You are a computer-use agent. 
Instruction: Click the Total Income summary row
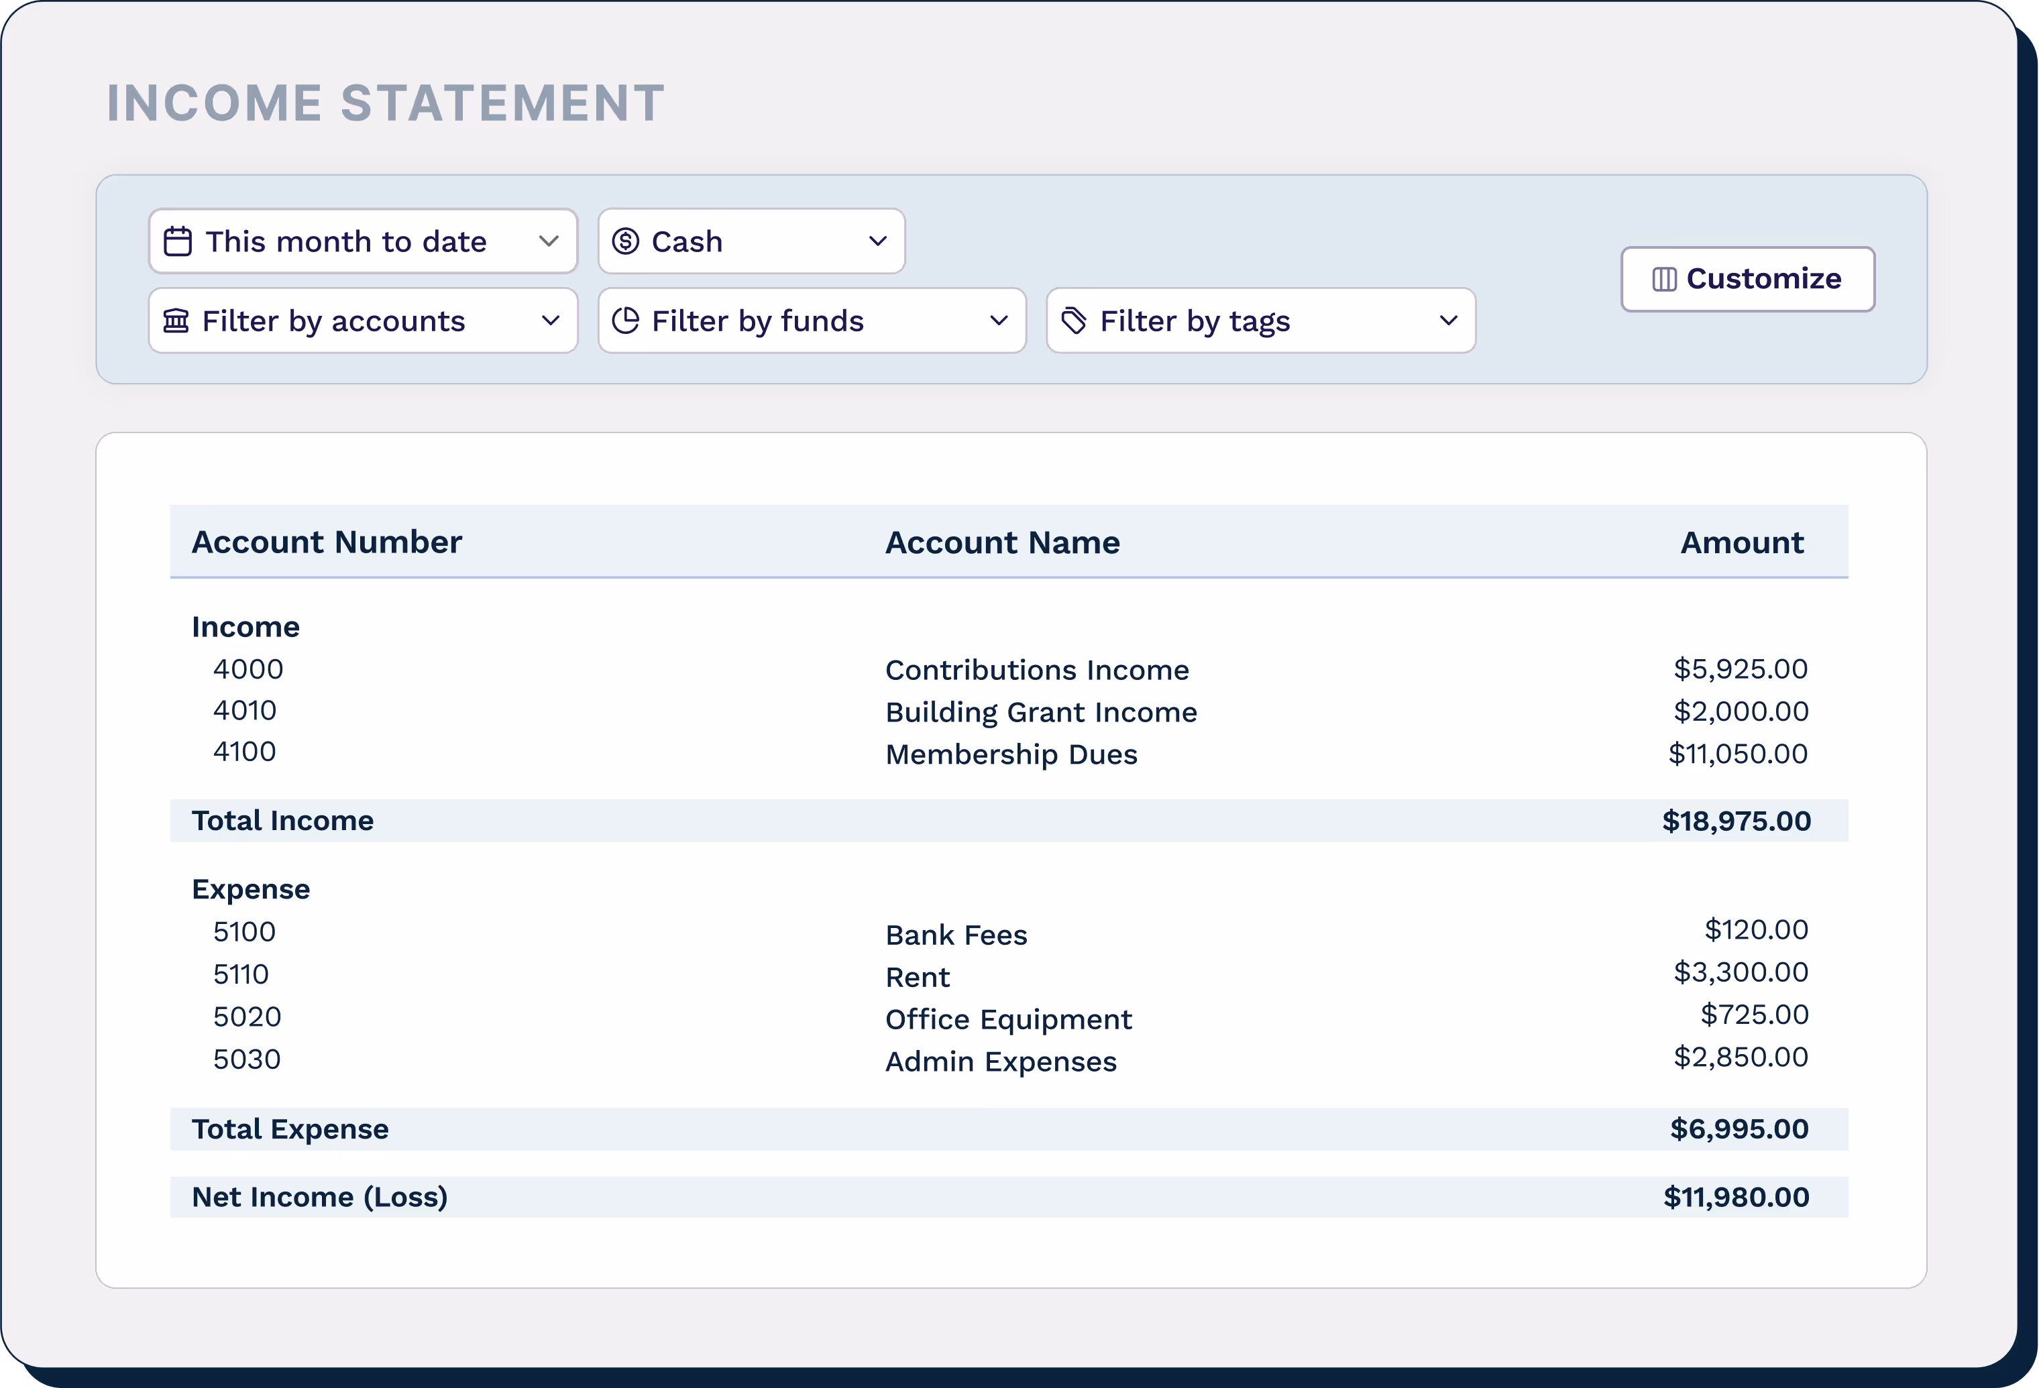click(x=282, y=820)
